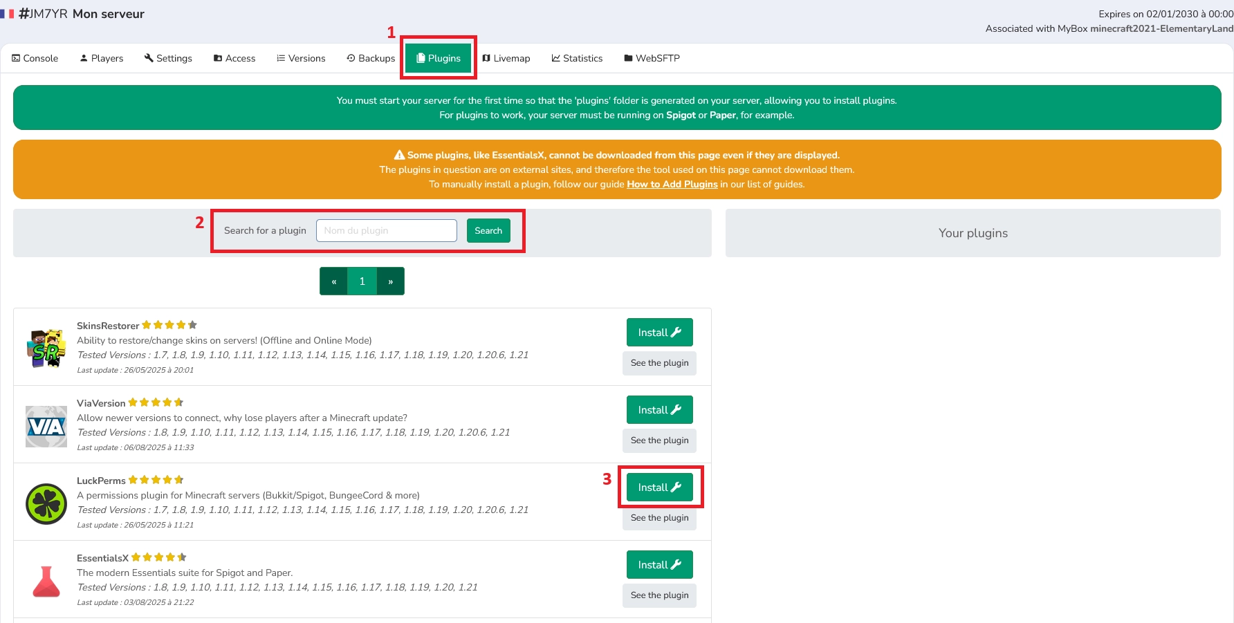Click the LuckPerms clover logo
Image resolution: width=1234 pixels, height=623 pixels.
[46, 504]
